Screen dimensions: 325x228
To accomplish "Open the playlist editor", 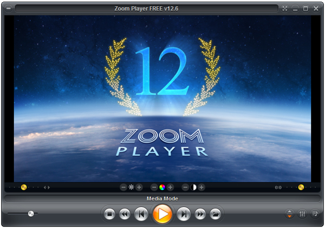I will (x=315, y=214).
